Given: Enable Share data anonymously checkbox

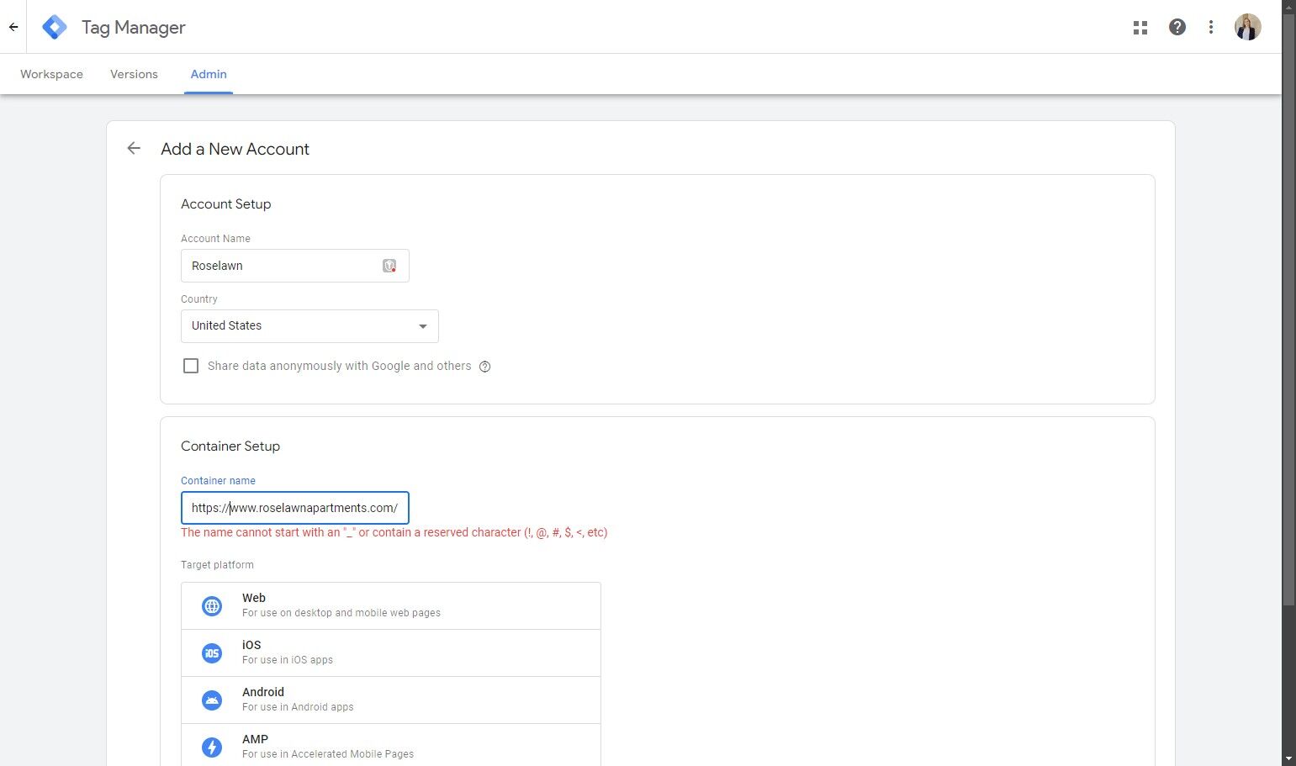Looking at the screenshot, I should point(191,366).
